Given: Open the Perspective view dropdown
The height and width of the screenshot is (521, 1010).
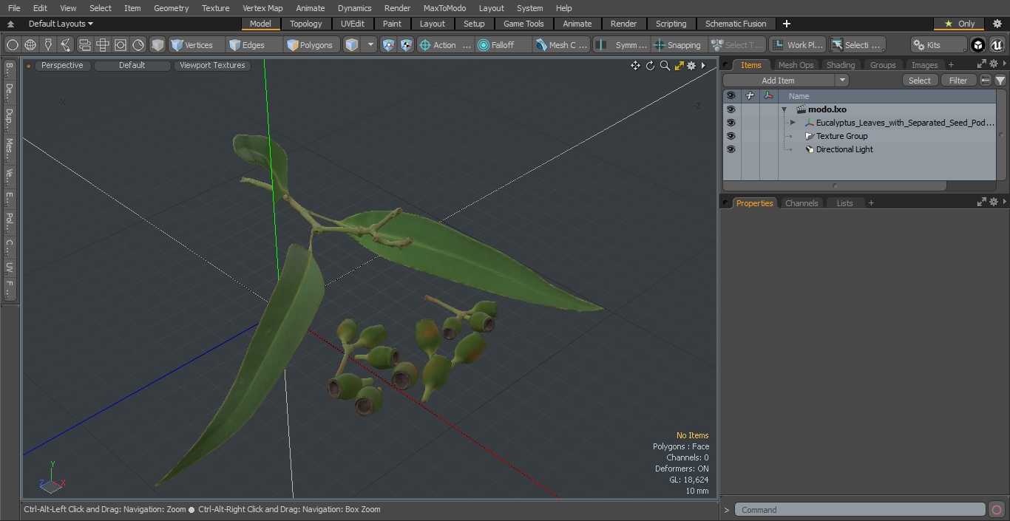Looking at the screenshot, I should [x=62, y=66].
